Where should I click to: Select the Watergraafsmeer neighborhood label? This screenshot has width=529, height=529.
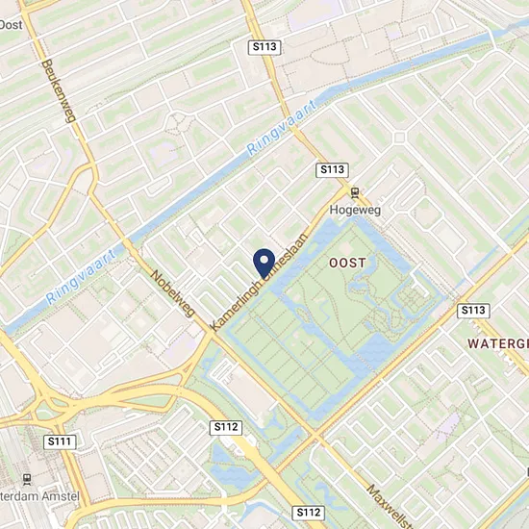click(498, 343)
